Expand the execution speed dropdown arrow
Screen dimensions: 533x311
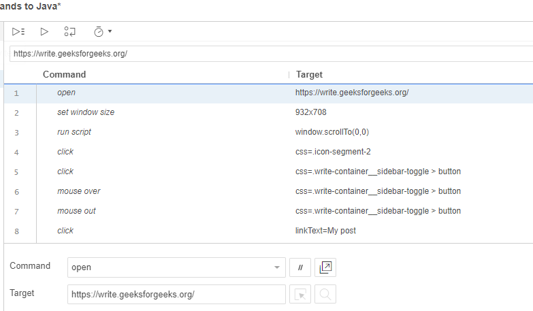[x=110, y=31]
